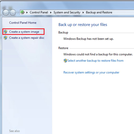Click the See also label in sidebar

14,131
